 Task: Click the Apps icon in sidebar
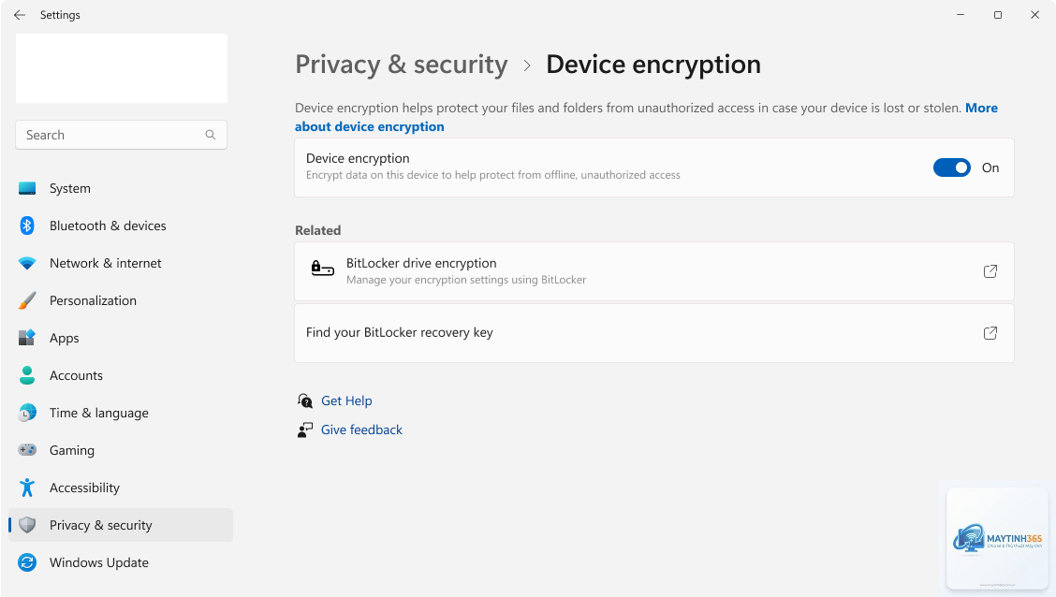point(27,338)
